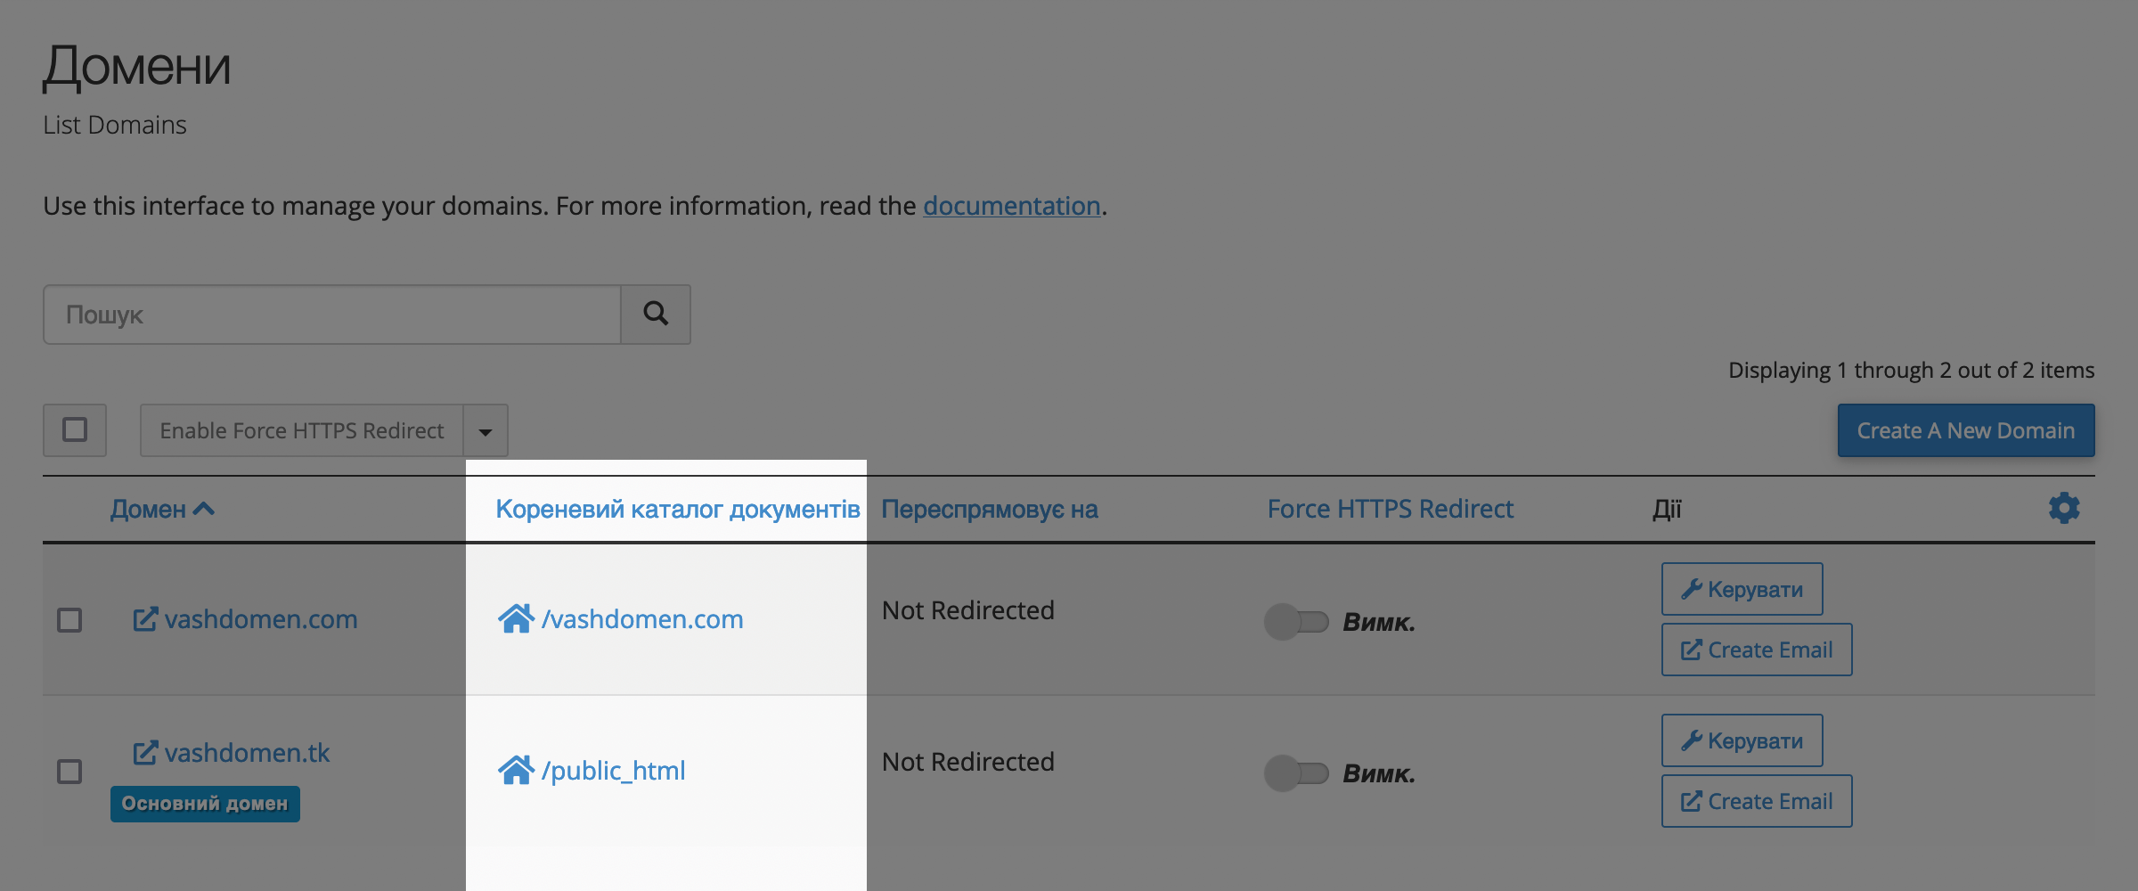The image size is (2138, 891).
Task: Sort by Переспрямовує на column
Action: coord(990,509)
